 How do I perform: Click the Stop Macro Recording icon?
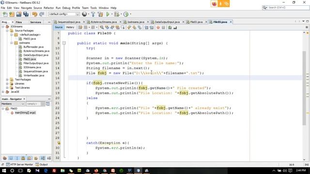163,28
